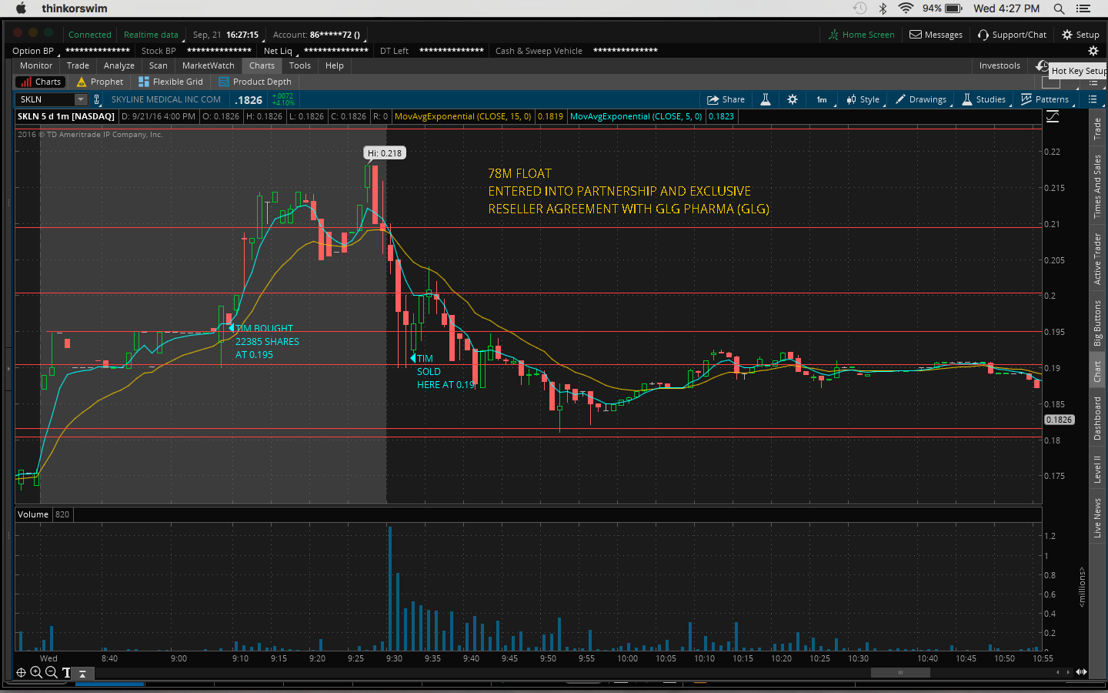Open Support/Chat
This screenshot has width=1108, height=693.
point(1012,35)
